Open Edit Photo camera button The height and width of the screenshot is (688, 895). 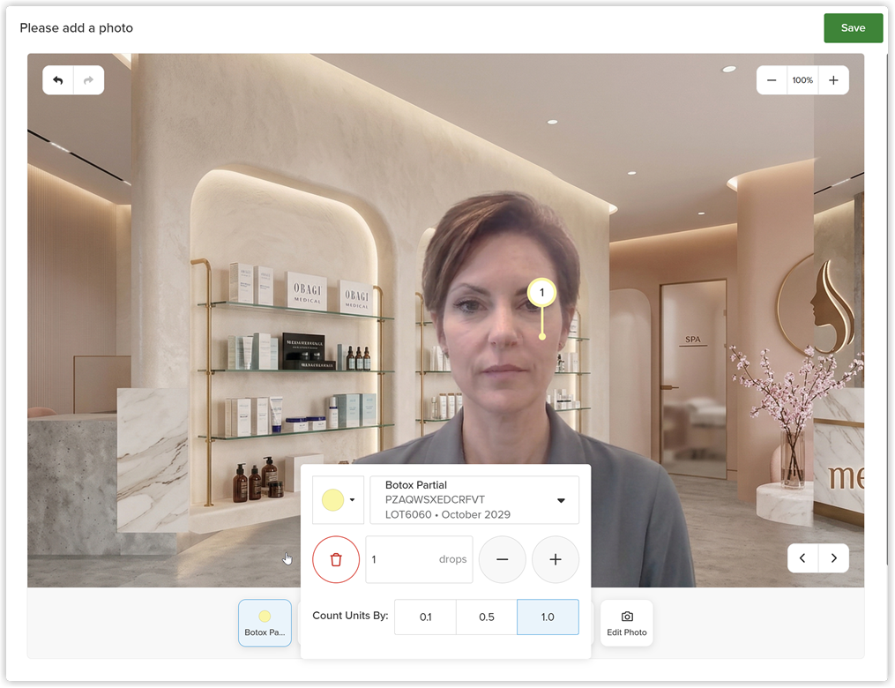point(627,623)
